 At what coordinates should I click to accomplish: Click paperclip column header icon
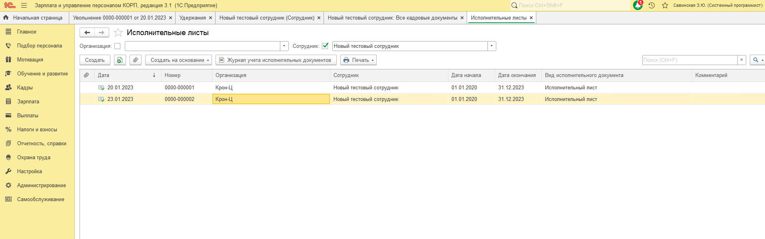(86, 75)
